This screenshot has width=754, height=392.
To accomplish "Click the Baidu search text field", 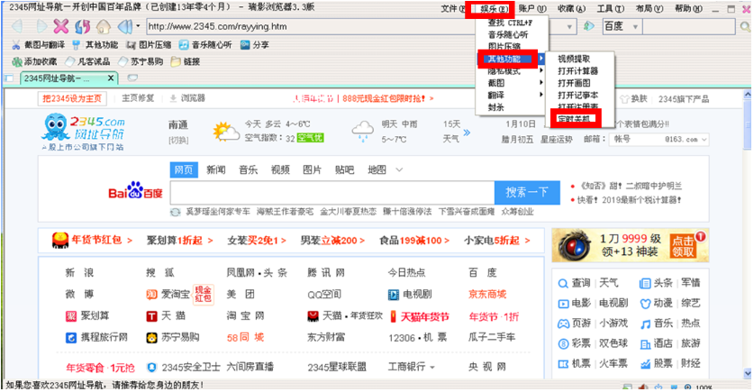I will 332,193.
